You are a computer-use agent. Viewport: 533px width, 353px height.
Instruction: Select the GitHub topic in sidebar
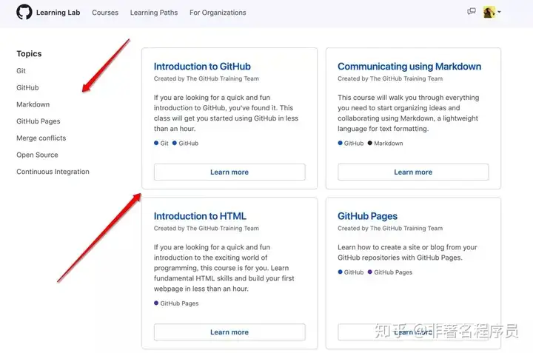(27, 87)
